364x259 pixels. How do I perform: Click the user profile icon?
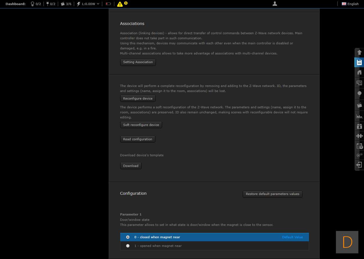click(x=275, y=4)
